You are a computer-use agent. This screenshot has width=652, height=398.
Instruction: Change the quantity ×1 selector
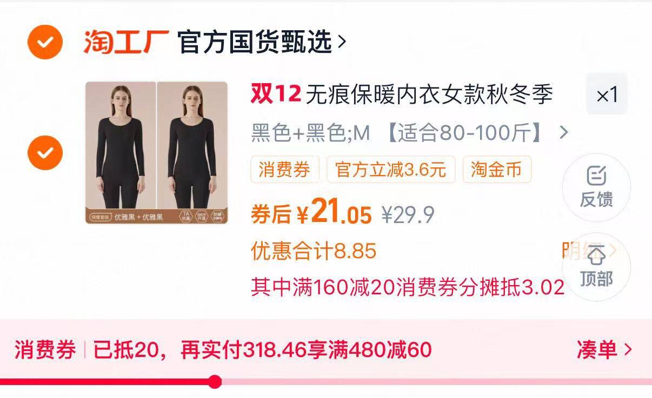[607, 95]
